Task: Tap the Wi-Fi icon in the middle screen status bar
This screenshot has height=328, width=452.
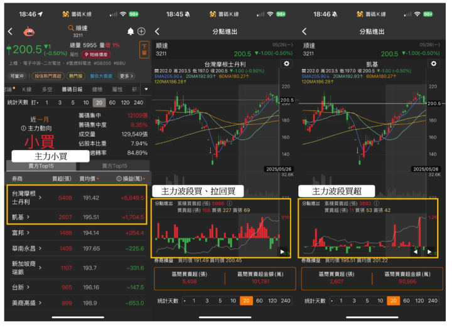Action: 270,14
